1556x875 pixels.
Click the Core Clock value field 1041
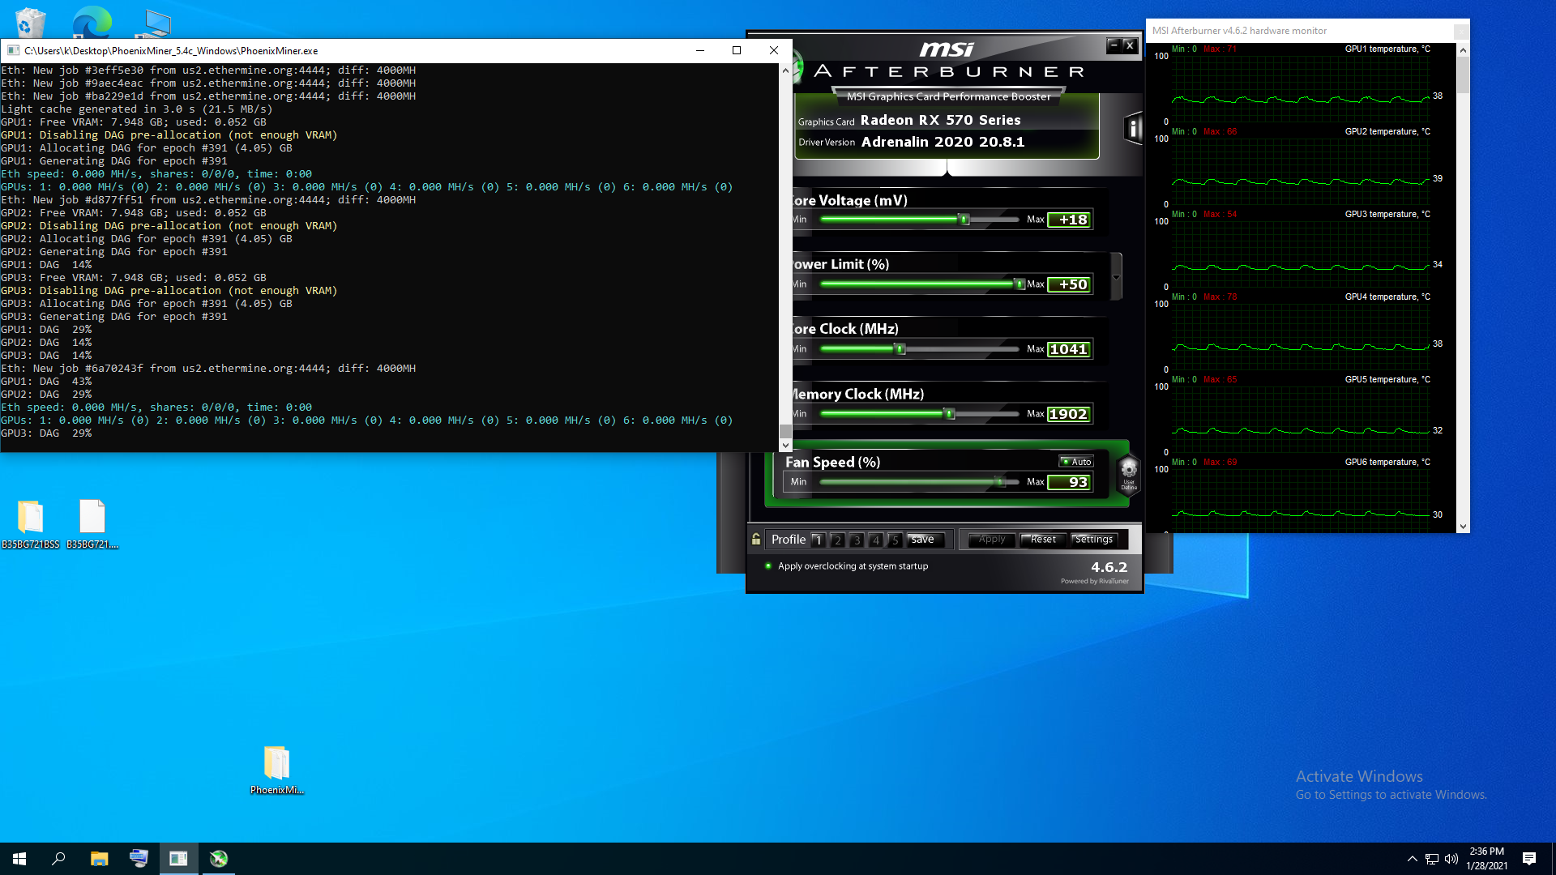[x=1070, y=349]
